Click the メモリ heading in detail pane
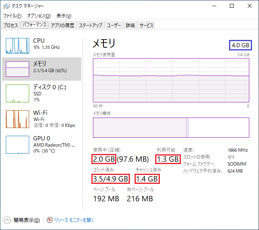Image resolution: width=259 pixels, height=230 pixels. pyautogui.click(x=104, y=43)
